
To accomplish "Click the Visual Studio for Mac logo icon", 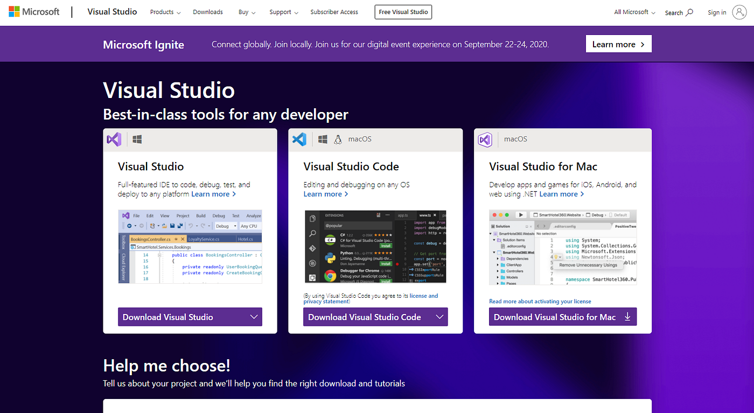I will (485, 139).
